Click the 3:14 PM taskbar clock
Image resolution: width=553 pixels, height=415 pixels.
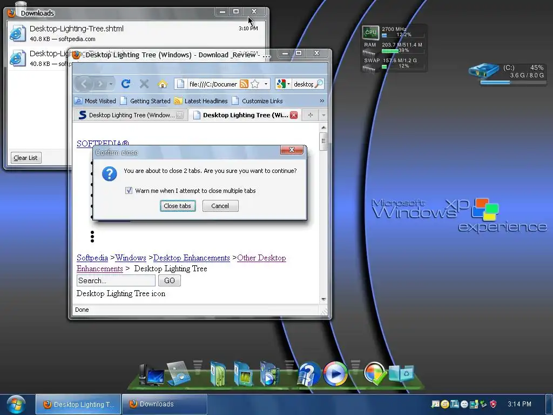point(519,404)
